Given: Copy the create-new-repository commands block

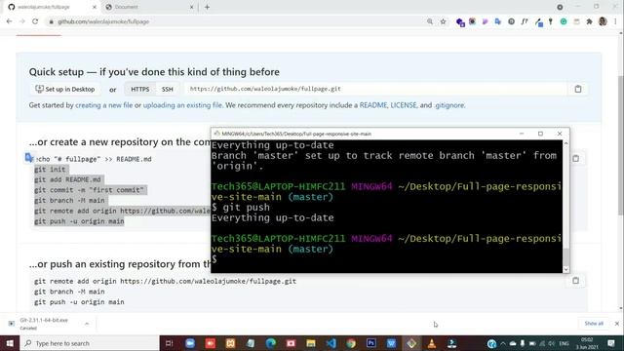Looking at the screenshot, I should click(575, 158).
